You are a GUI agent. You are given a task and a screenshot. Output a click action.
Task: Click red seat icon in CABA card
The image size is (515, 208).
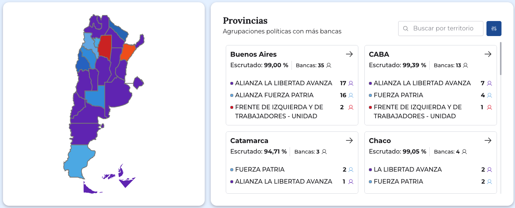489,107
